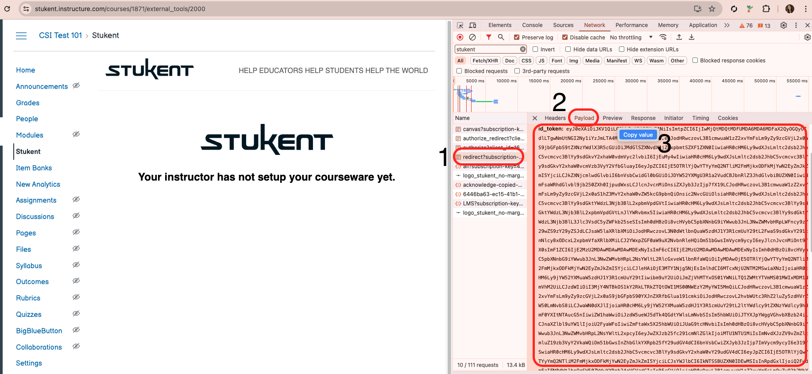This screenshot has height=374, width=812.
Task: Open the Response tab
Action: click(x=643, y=118)
